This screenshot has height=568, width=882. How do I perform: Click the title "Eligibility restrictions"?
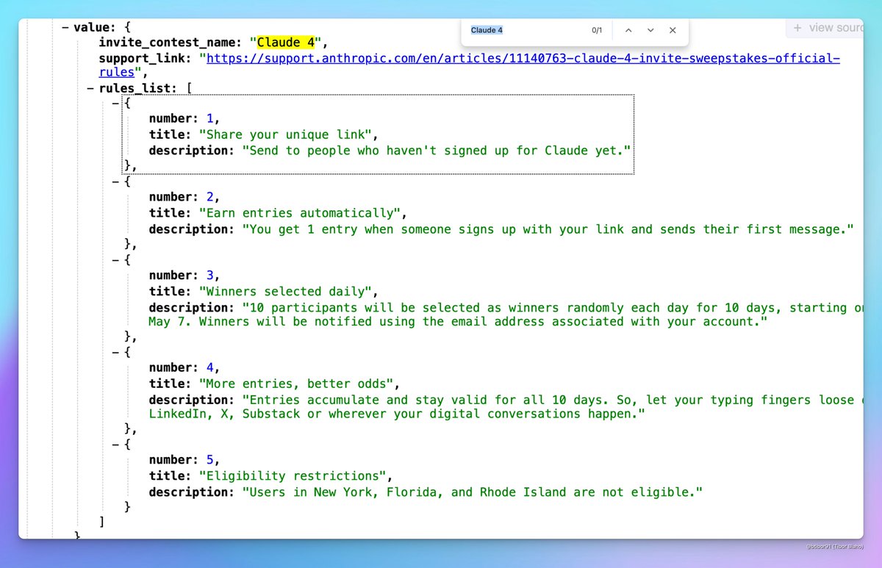click(294, 476)
